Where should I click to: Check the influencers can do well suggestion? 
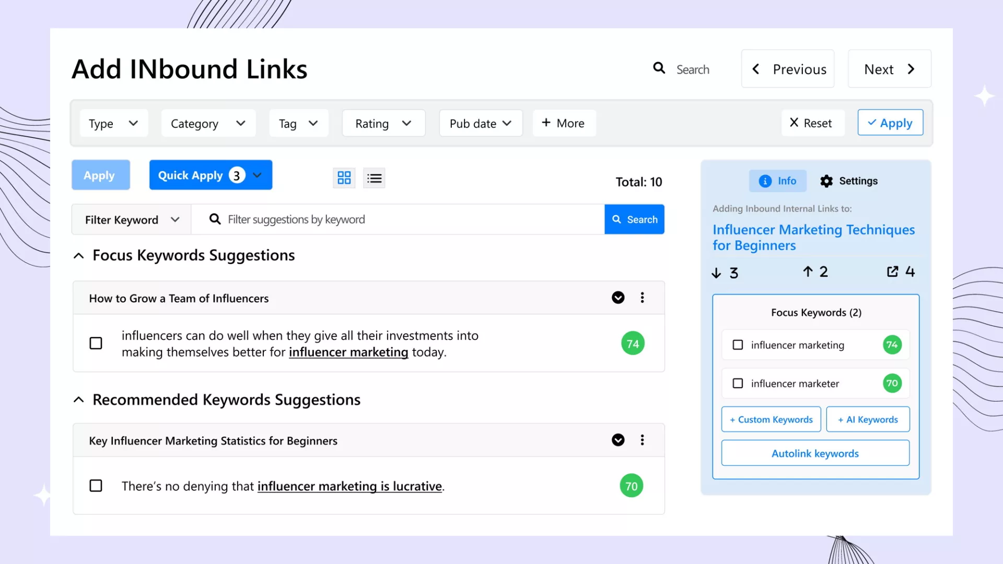pos(96,344)
